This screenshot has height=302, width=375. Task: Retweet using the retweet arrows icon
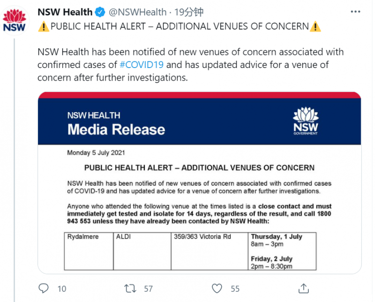[x=130, y=288]
